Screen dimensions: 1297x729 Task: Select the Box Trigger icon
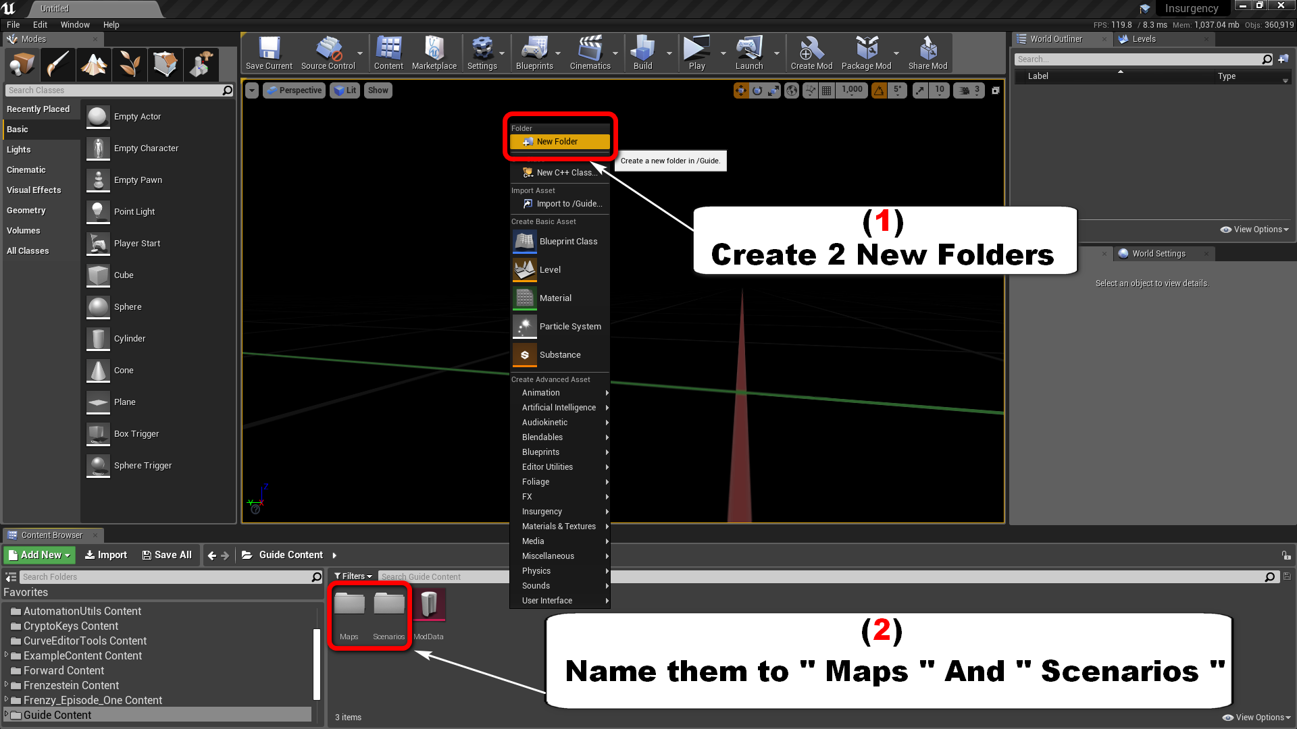pos(98,434)
